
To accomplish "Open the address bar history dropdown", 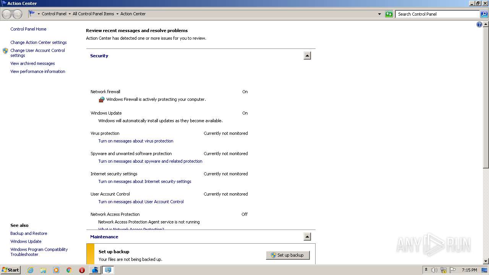I will tap(379, 14).
